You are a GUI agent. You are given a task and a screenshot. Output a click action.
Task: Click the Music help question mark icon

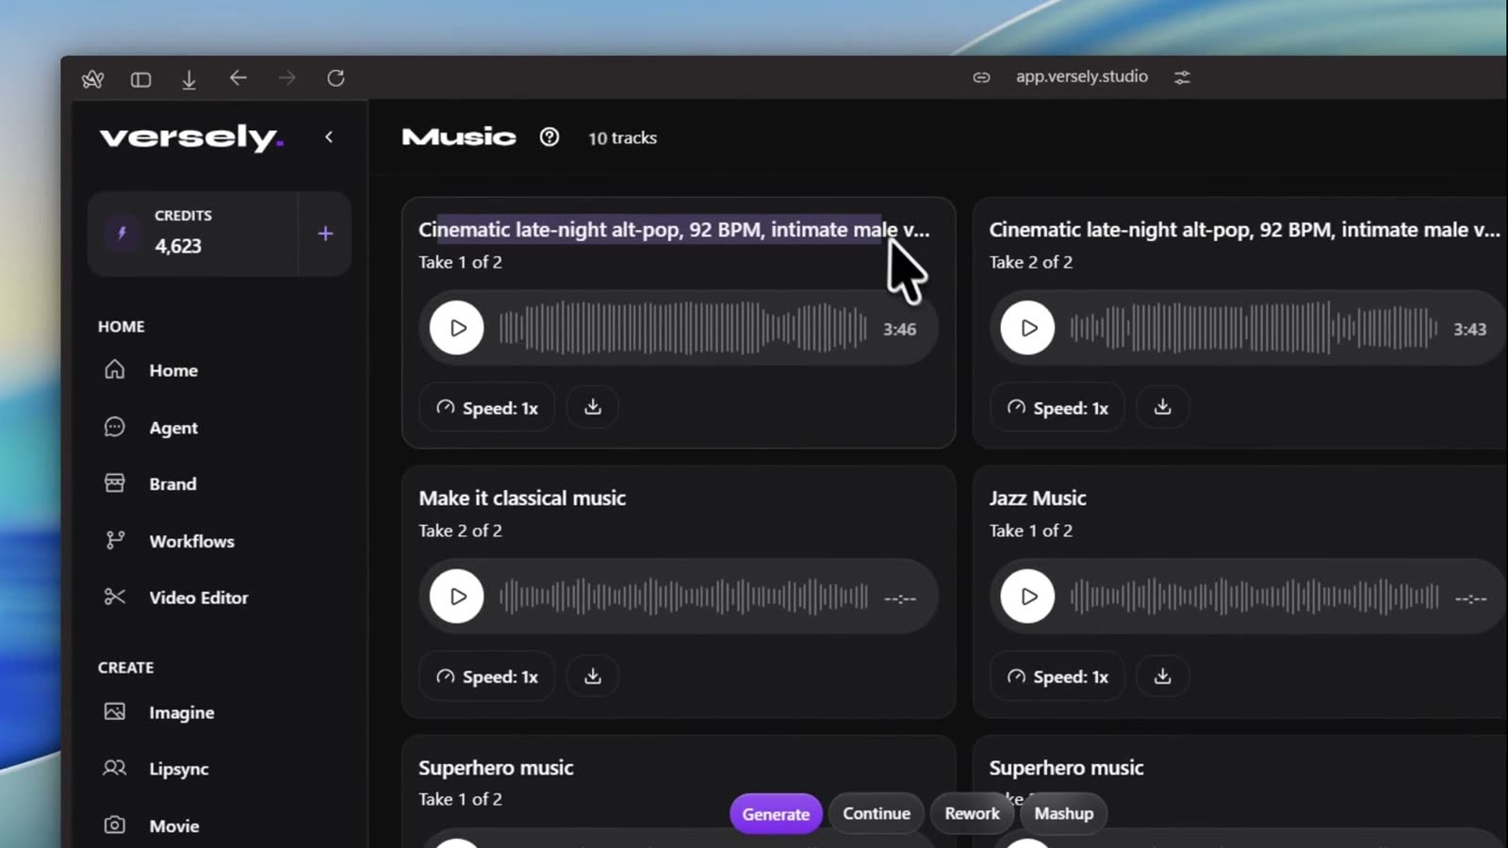tap(549, 138)
